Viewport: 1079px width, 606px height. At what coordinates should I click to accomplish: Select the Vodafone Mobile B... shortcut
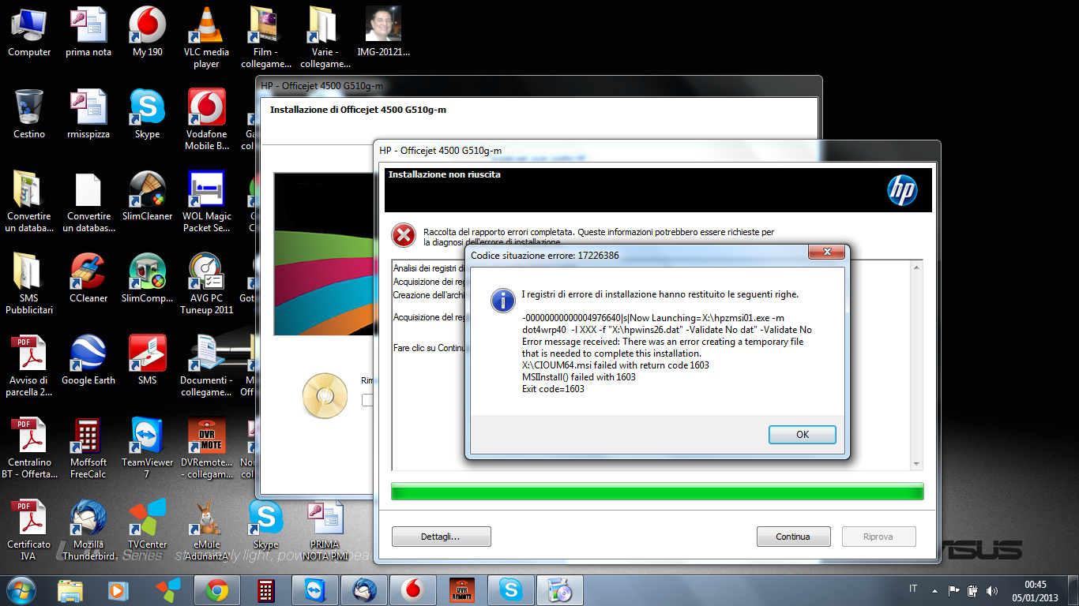click(206, 120)
